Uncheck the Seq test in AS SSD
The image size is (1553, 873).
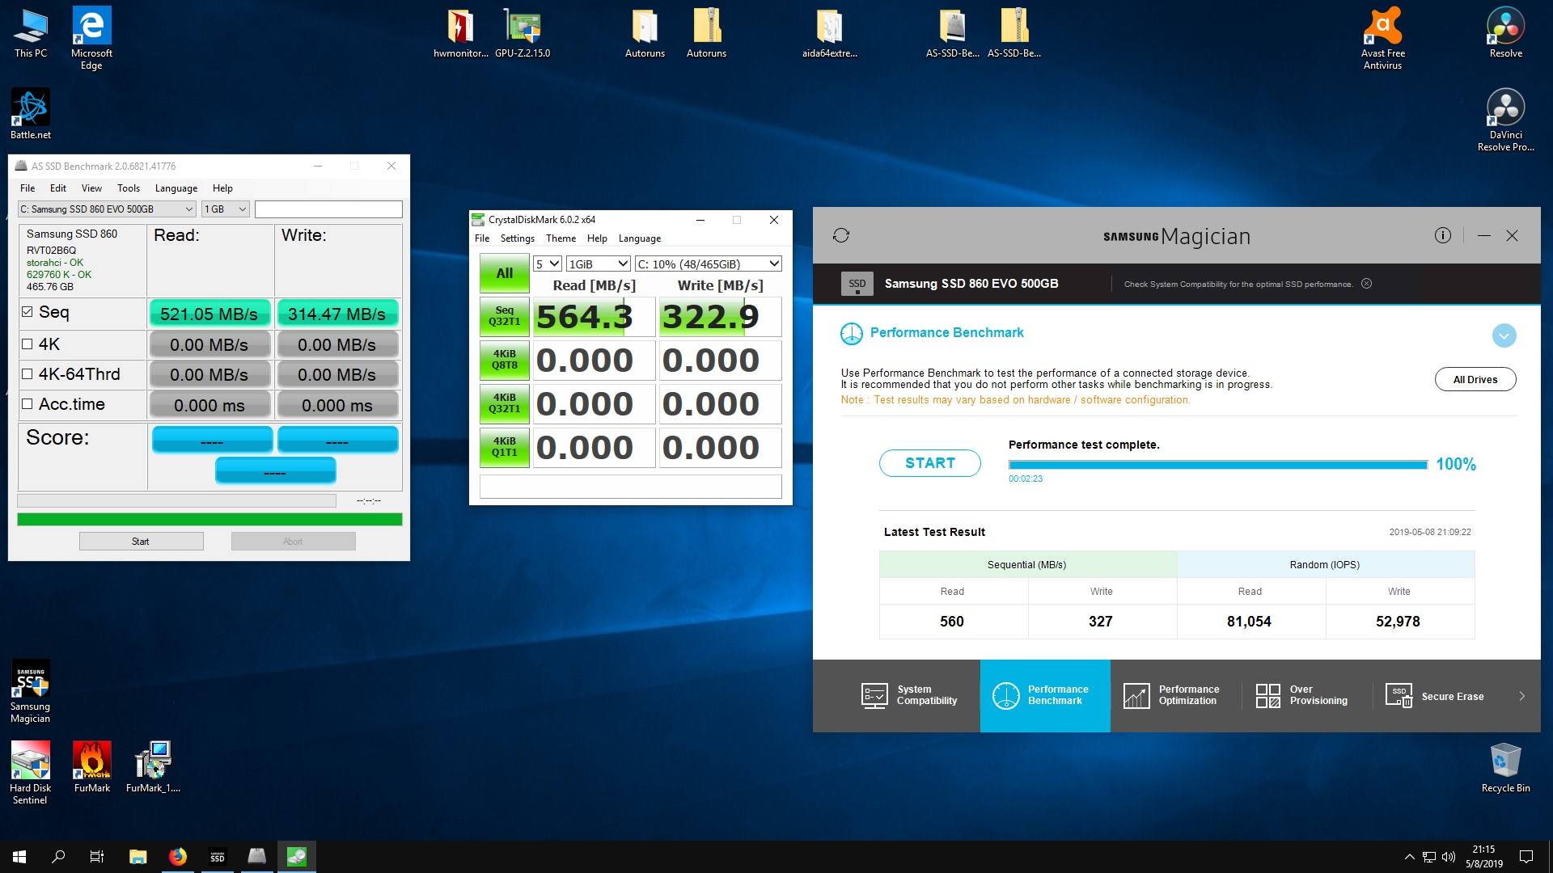click(x=28, y=312)
